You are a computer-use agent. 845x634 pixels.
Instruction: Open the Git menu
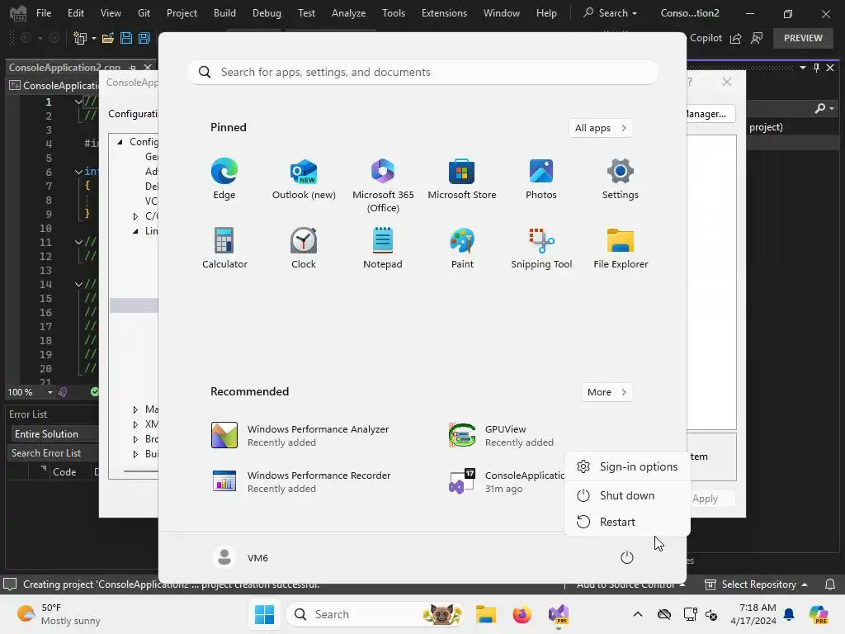144,13
